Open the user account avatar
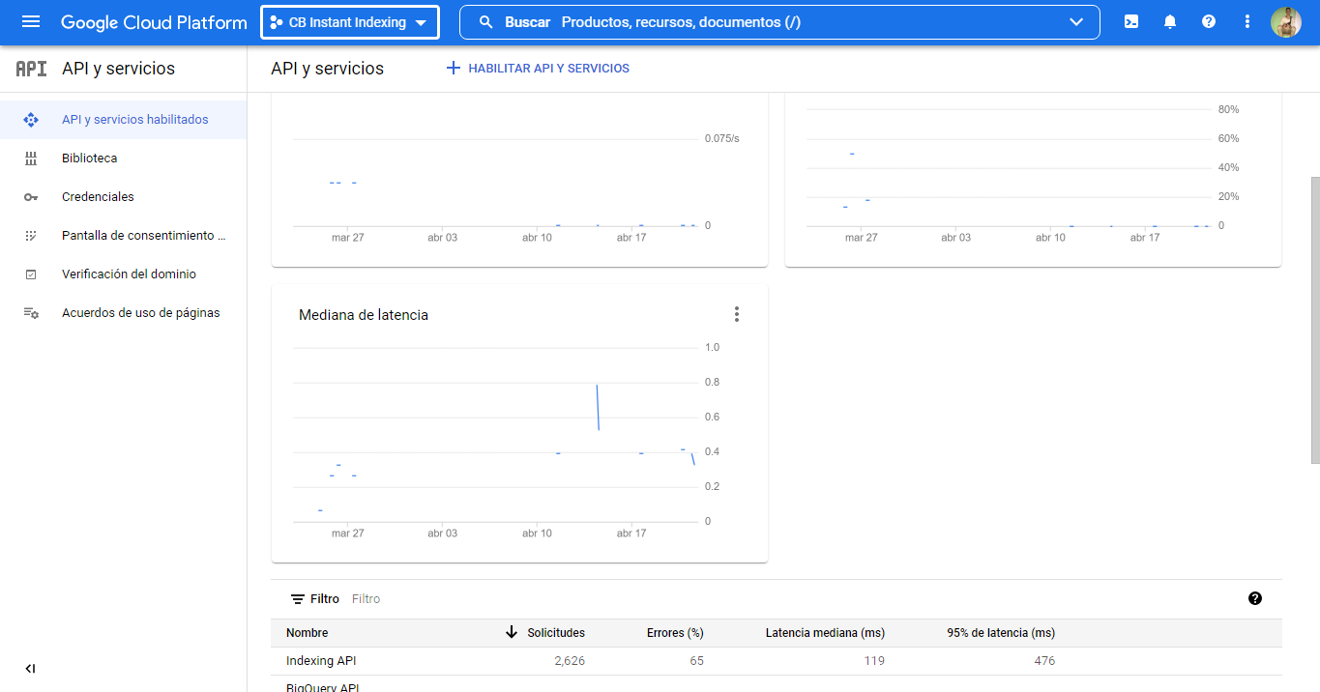This screenshot has height=692, width=1320. (1286, 21)
